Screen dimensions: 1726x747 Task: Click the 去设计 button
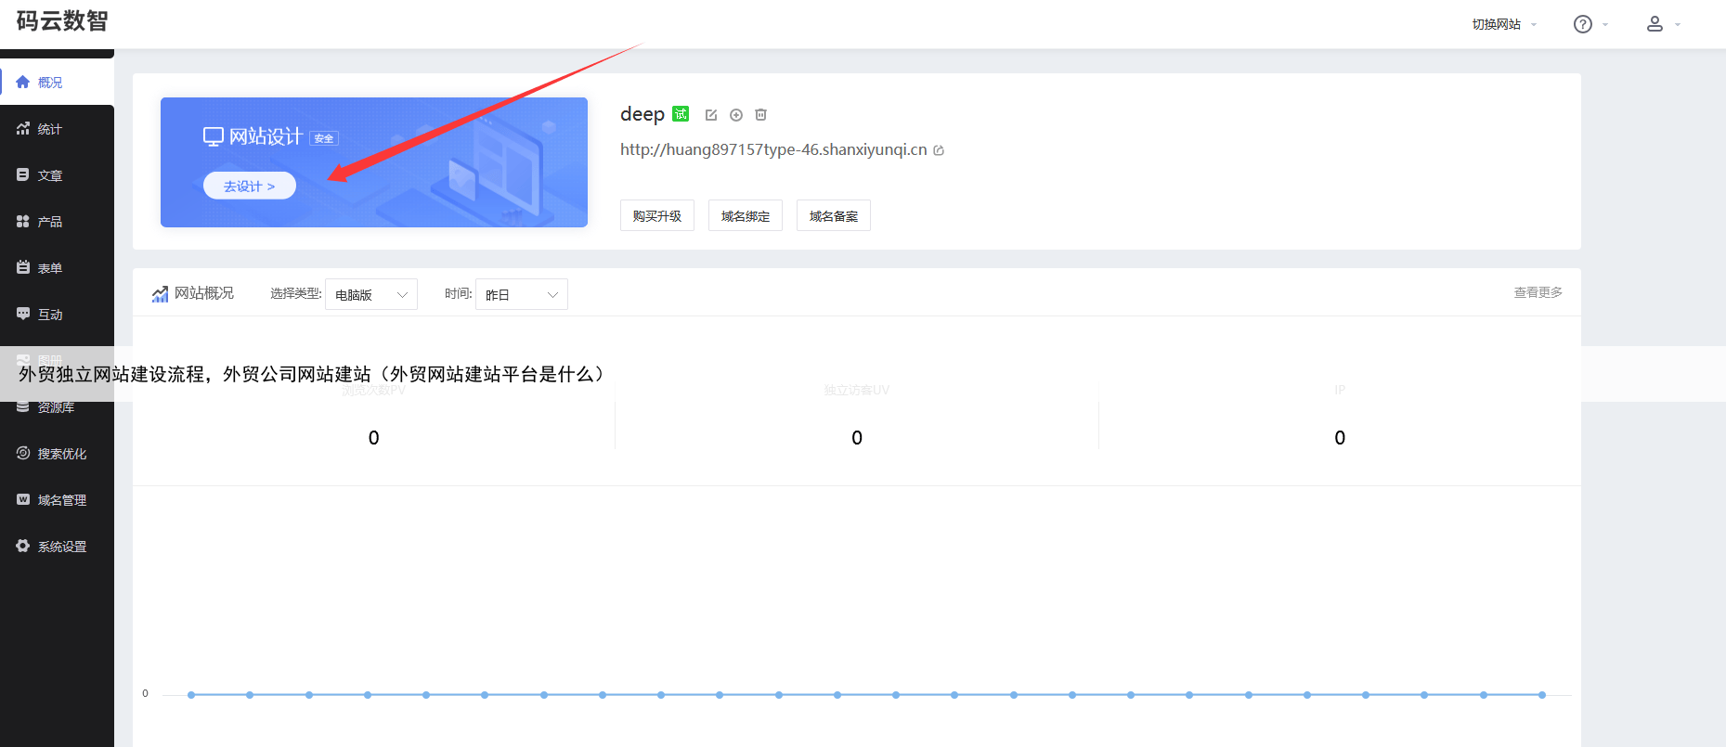tap(249, 186)
